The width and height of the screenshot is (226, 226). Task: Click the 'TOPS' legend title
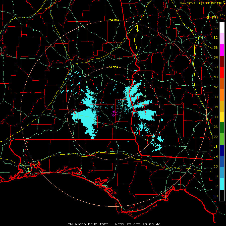tap(221, 15)
